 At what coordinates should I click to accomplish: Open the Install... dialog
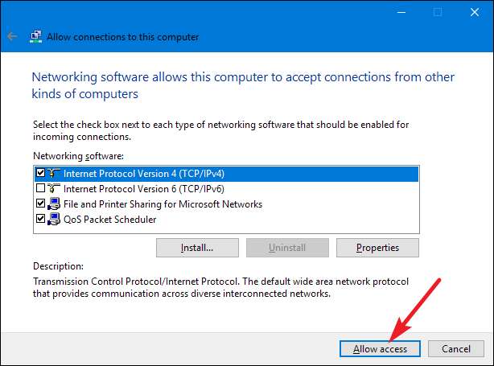(197, 246)
